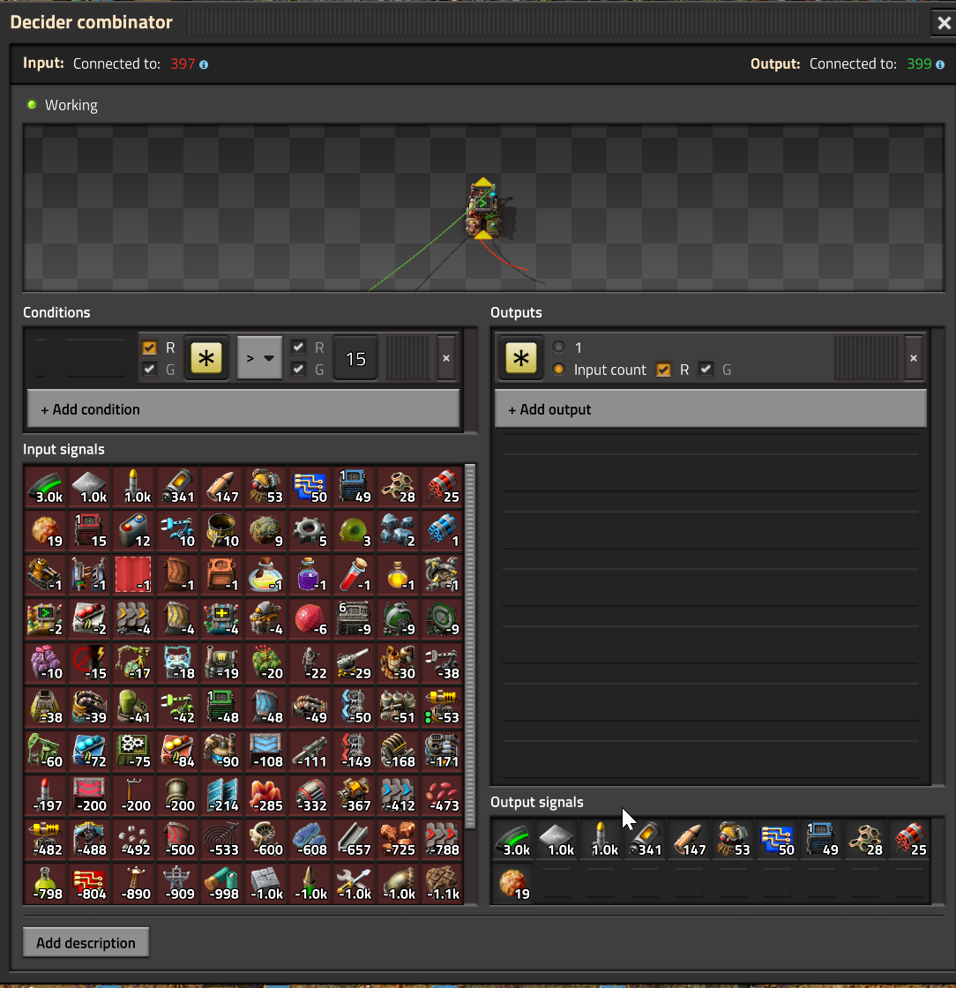The height and width of the screenshot is (988, 956).
Task: Click the constant value field showing 15
Action: (x=355, y=358)
